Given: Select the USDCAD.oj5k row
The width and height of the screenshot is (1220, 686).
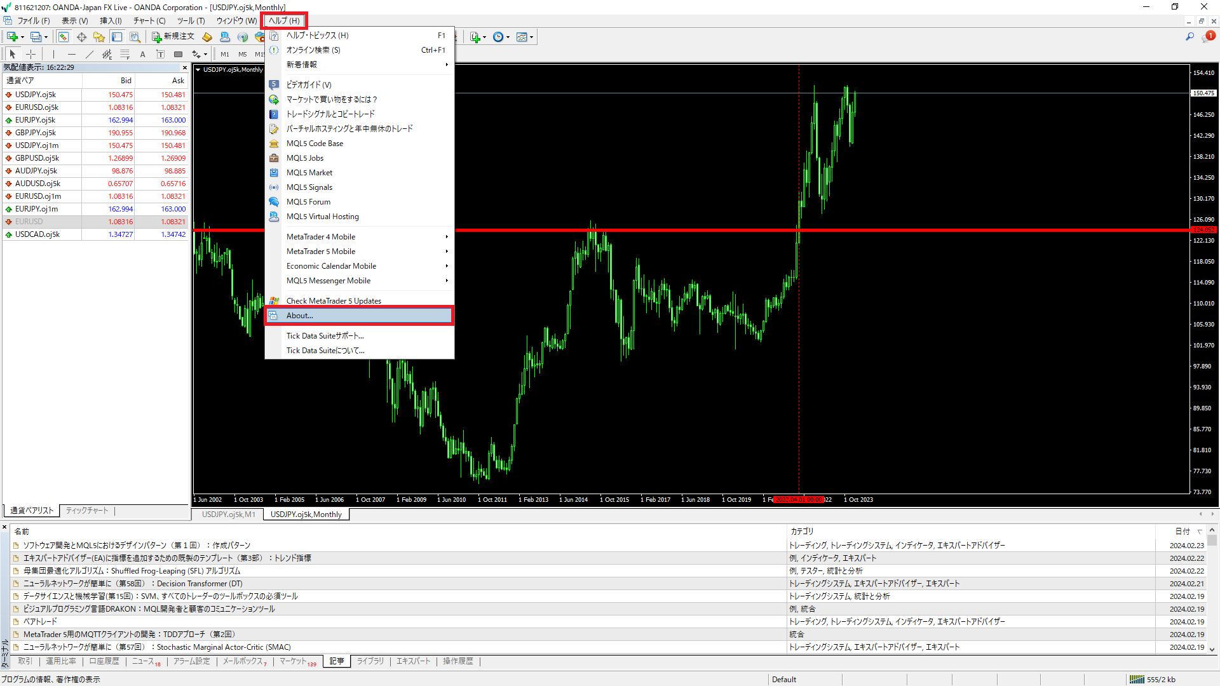Looking at the screenshot, I should pos(95,234).
